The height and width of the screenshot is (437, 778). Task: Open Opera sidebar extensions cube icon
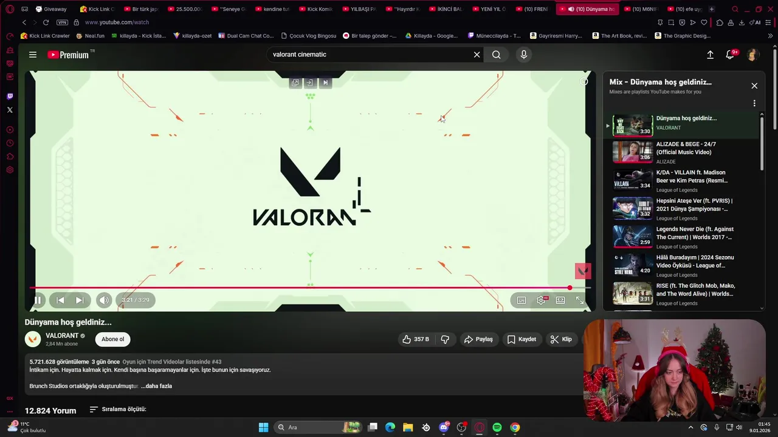click(x=10, y=157)
